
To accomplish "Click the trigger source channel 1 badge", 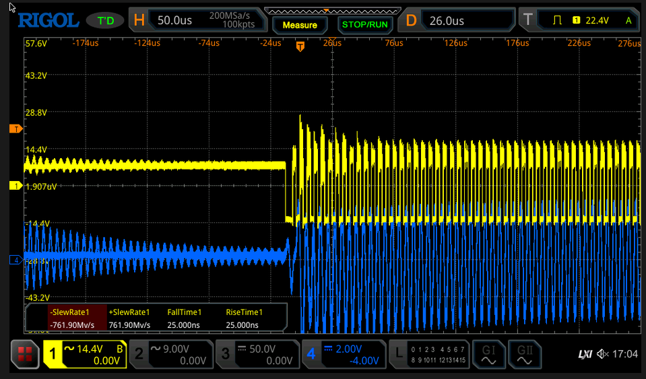I will tap(577, 20).
